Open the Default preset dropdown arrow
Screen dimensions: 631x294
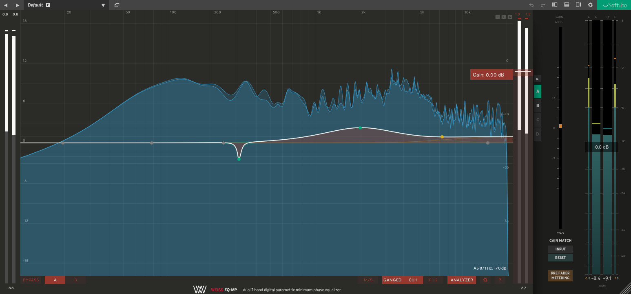[103, 5]
